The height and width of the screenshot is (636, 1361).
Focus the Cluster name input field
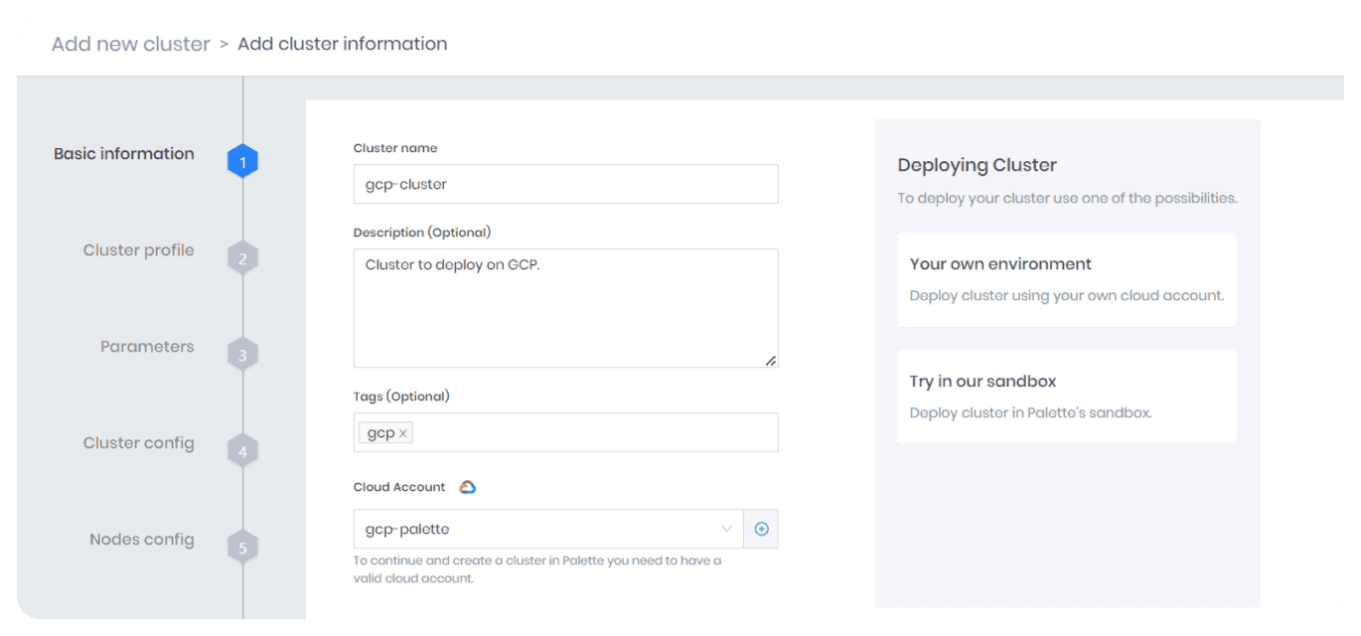point(565,184)
